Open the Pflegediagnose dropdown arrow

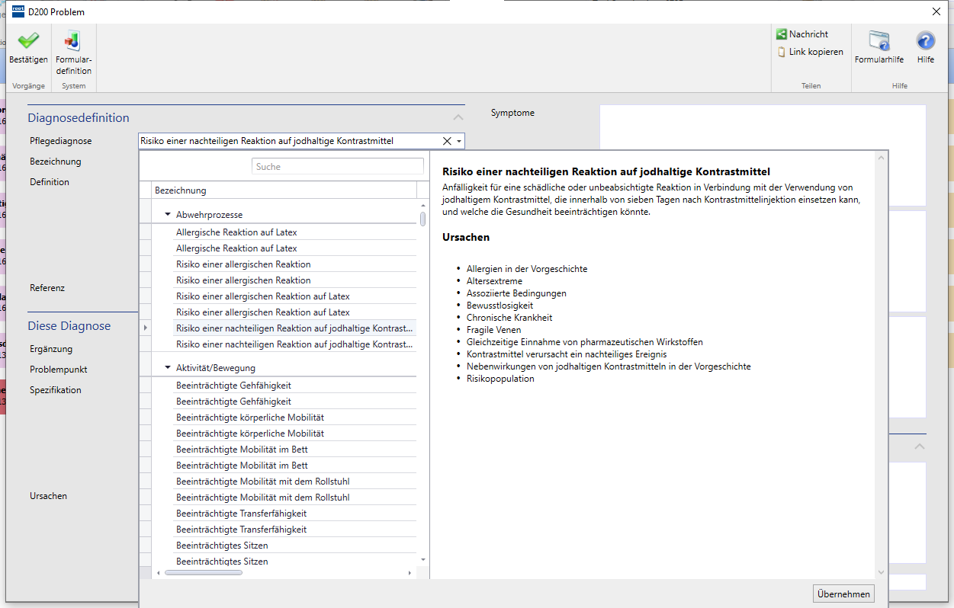pyautogui.click(x=459, y=141)
